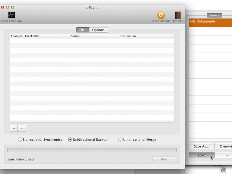Select the Alle Dokumente preset
232x174 pixels.
click(210, 23)
